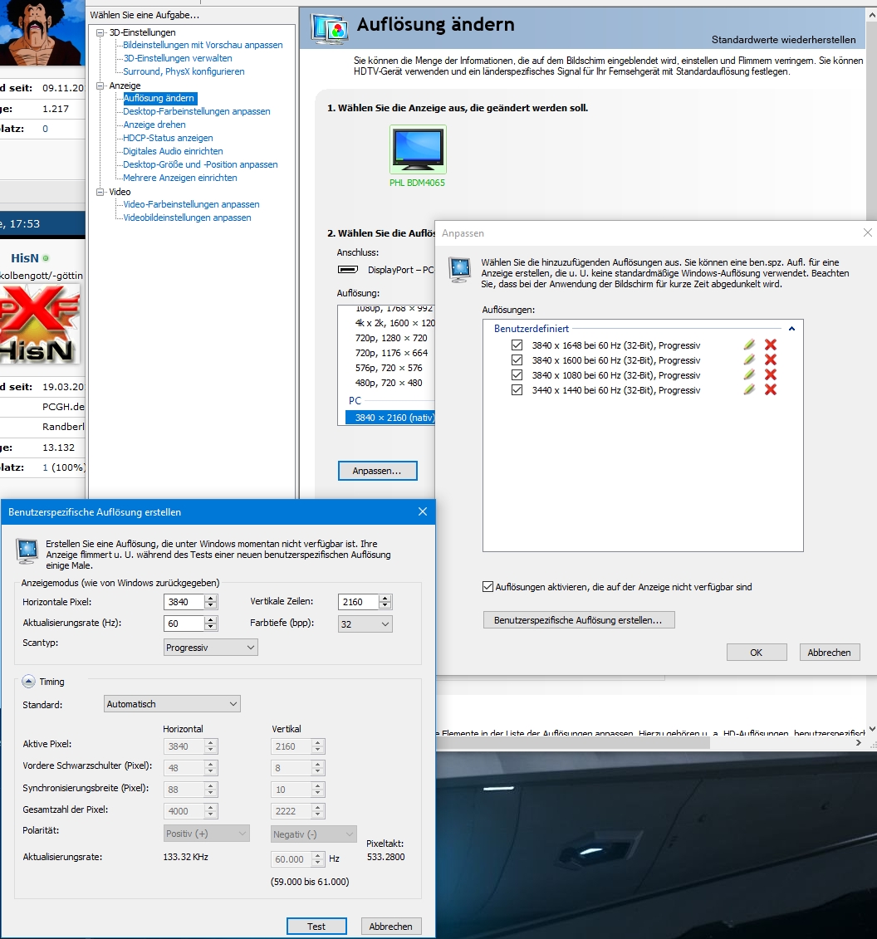Viewport: 877px width, 939px height.
Task: Open 'Benutzerspezifische Auflösung erstellen...'
Action: [578, 619]
